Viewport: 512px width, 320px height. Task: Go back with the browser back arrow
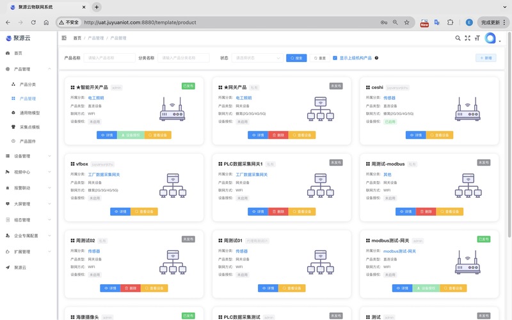tap(8, 22)
